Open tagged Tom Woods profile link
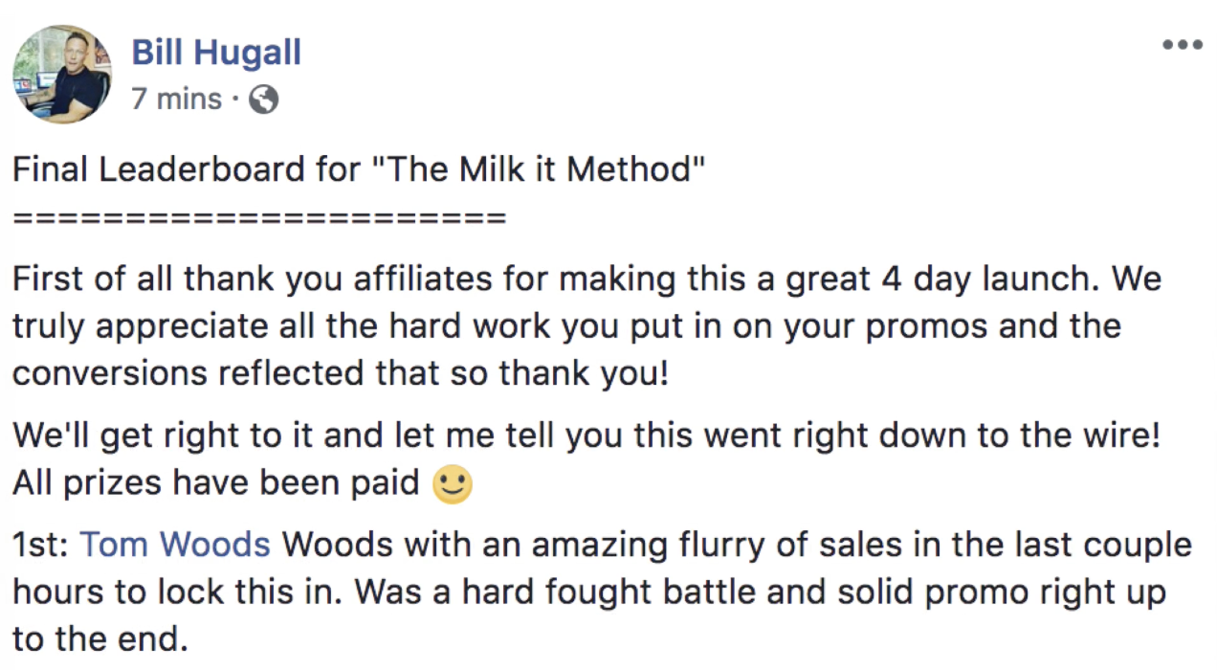The height and width of the screenshot is (670, 1217). tap(176, 545)
